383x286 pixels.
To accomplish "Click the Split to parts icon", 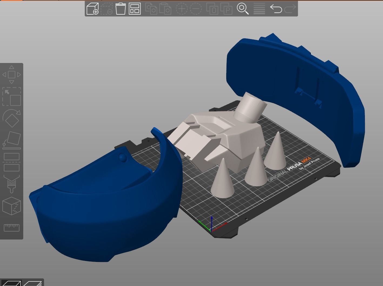I will click(227, 9).
